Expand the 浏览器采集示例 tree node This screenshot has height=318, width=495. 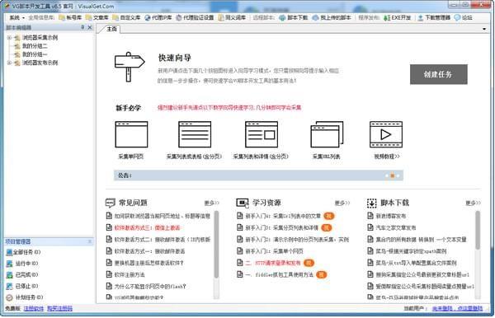click(9, 38)
